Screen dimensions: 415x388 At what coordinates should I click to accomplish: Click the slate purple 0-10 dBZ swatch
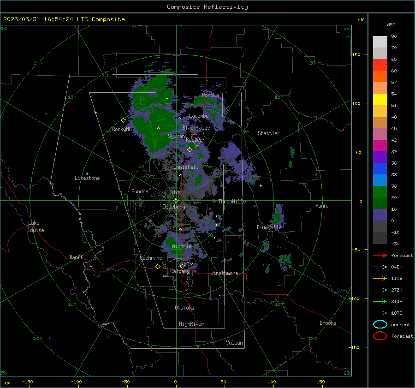[380, 215]
